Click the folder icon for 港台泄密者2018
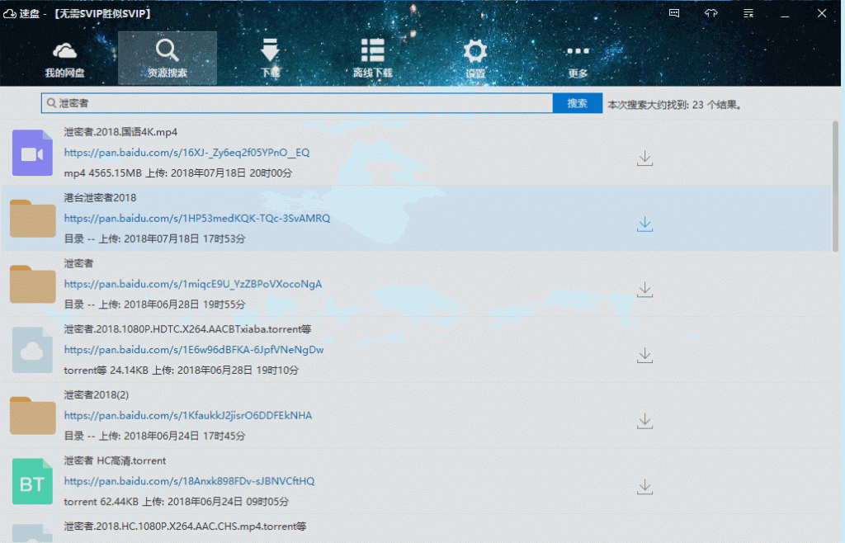The image size is (845, 543). click(32, 219)
